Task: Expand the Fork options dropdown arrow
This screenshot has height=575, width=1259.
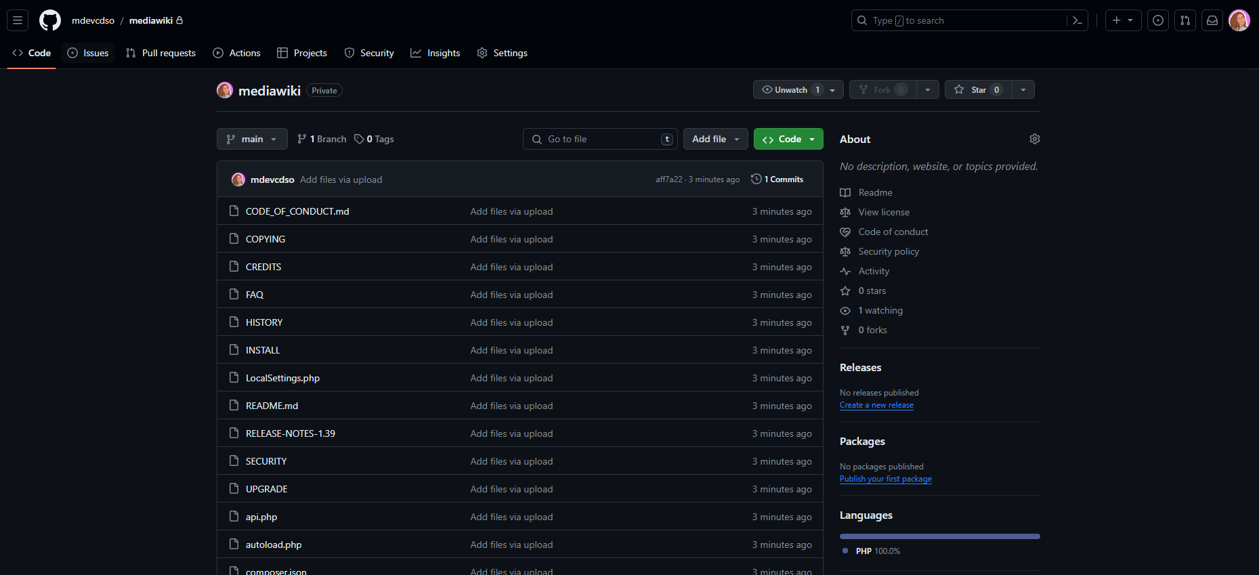Action: click(x=928, y=89)
